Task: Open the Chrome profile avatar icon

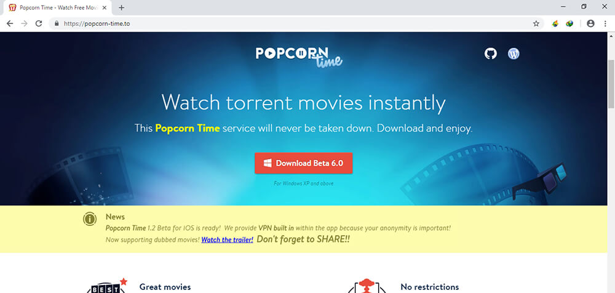Action: [x=590, y=23]
